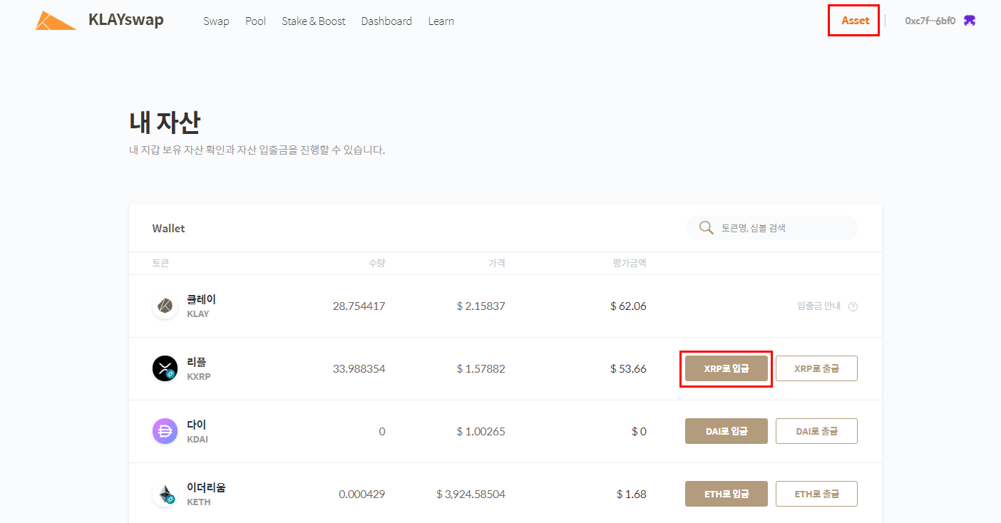Click the purple KDAI token icon
Screen dimensions: 1001x523
point(165,432)
